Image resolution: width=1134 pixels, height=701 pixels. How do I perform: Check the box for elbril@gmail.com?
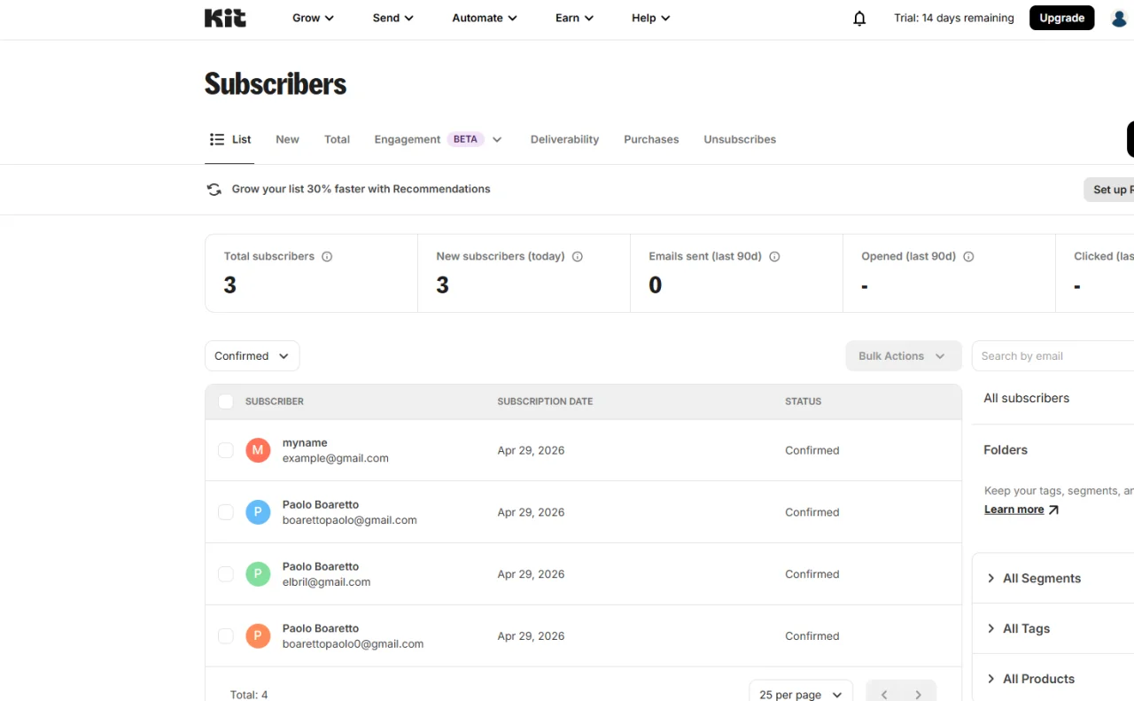coord(226,574)
